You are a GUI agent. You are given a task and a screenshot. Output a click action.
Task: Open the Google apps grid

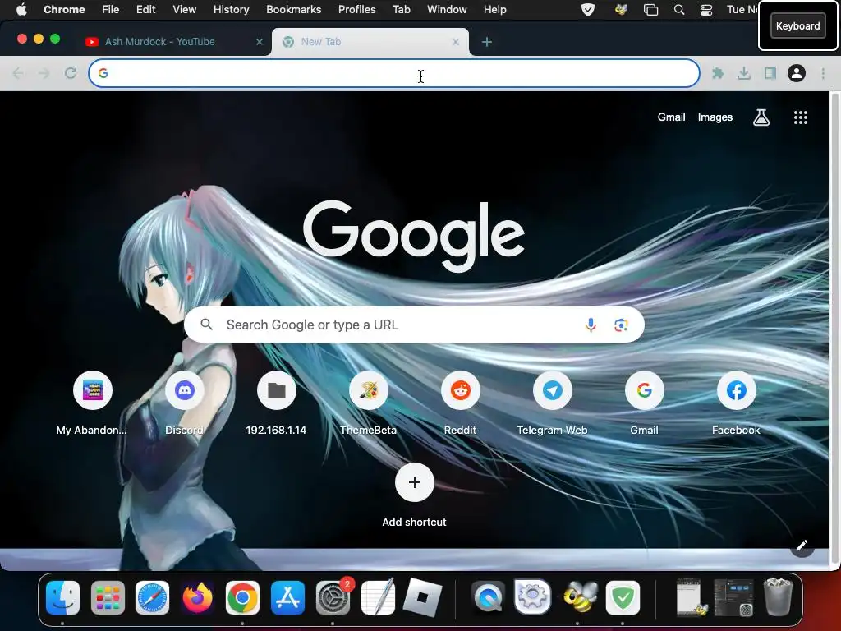[800, 117]
